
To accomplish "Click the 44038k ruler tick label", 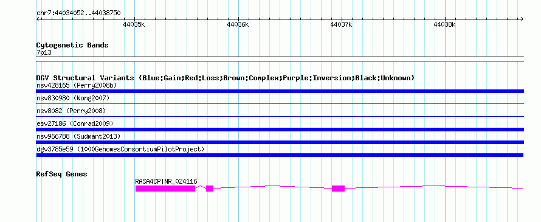I will 445,24.
